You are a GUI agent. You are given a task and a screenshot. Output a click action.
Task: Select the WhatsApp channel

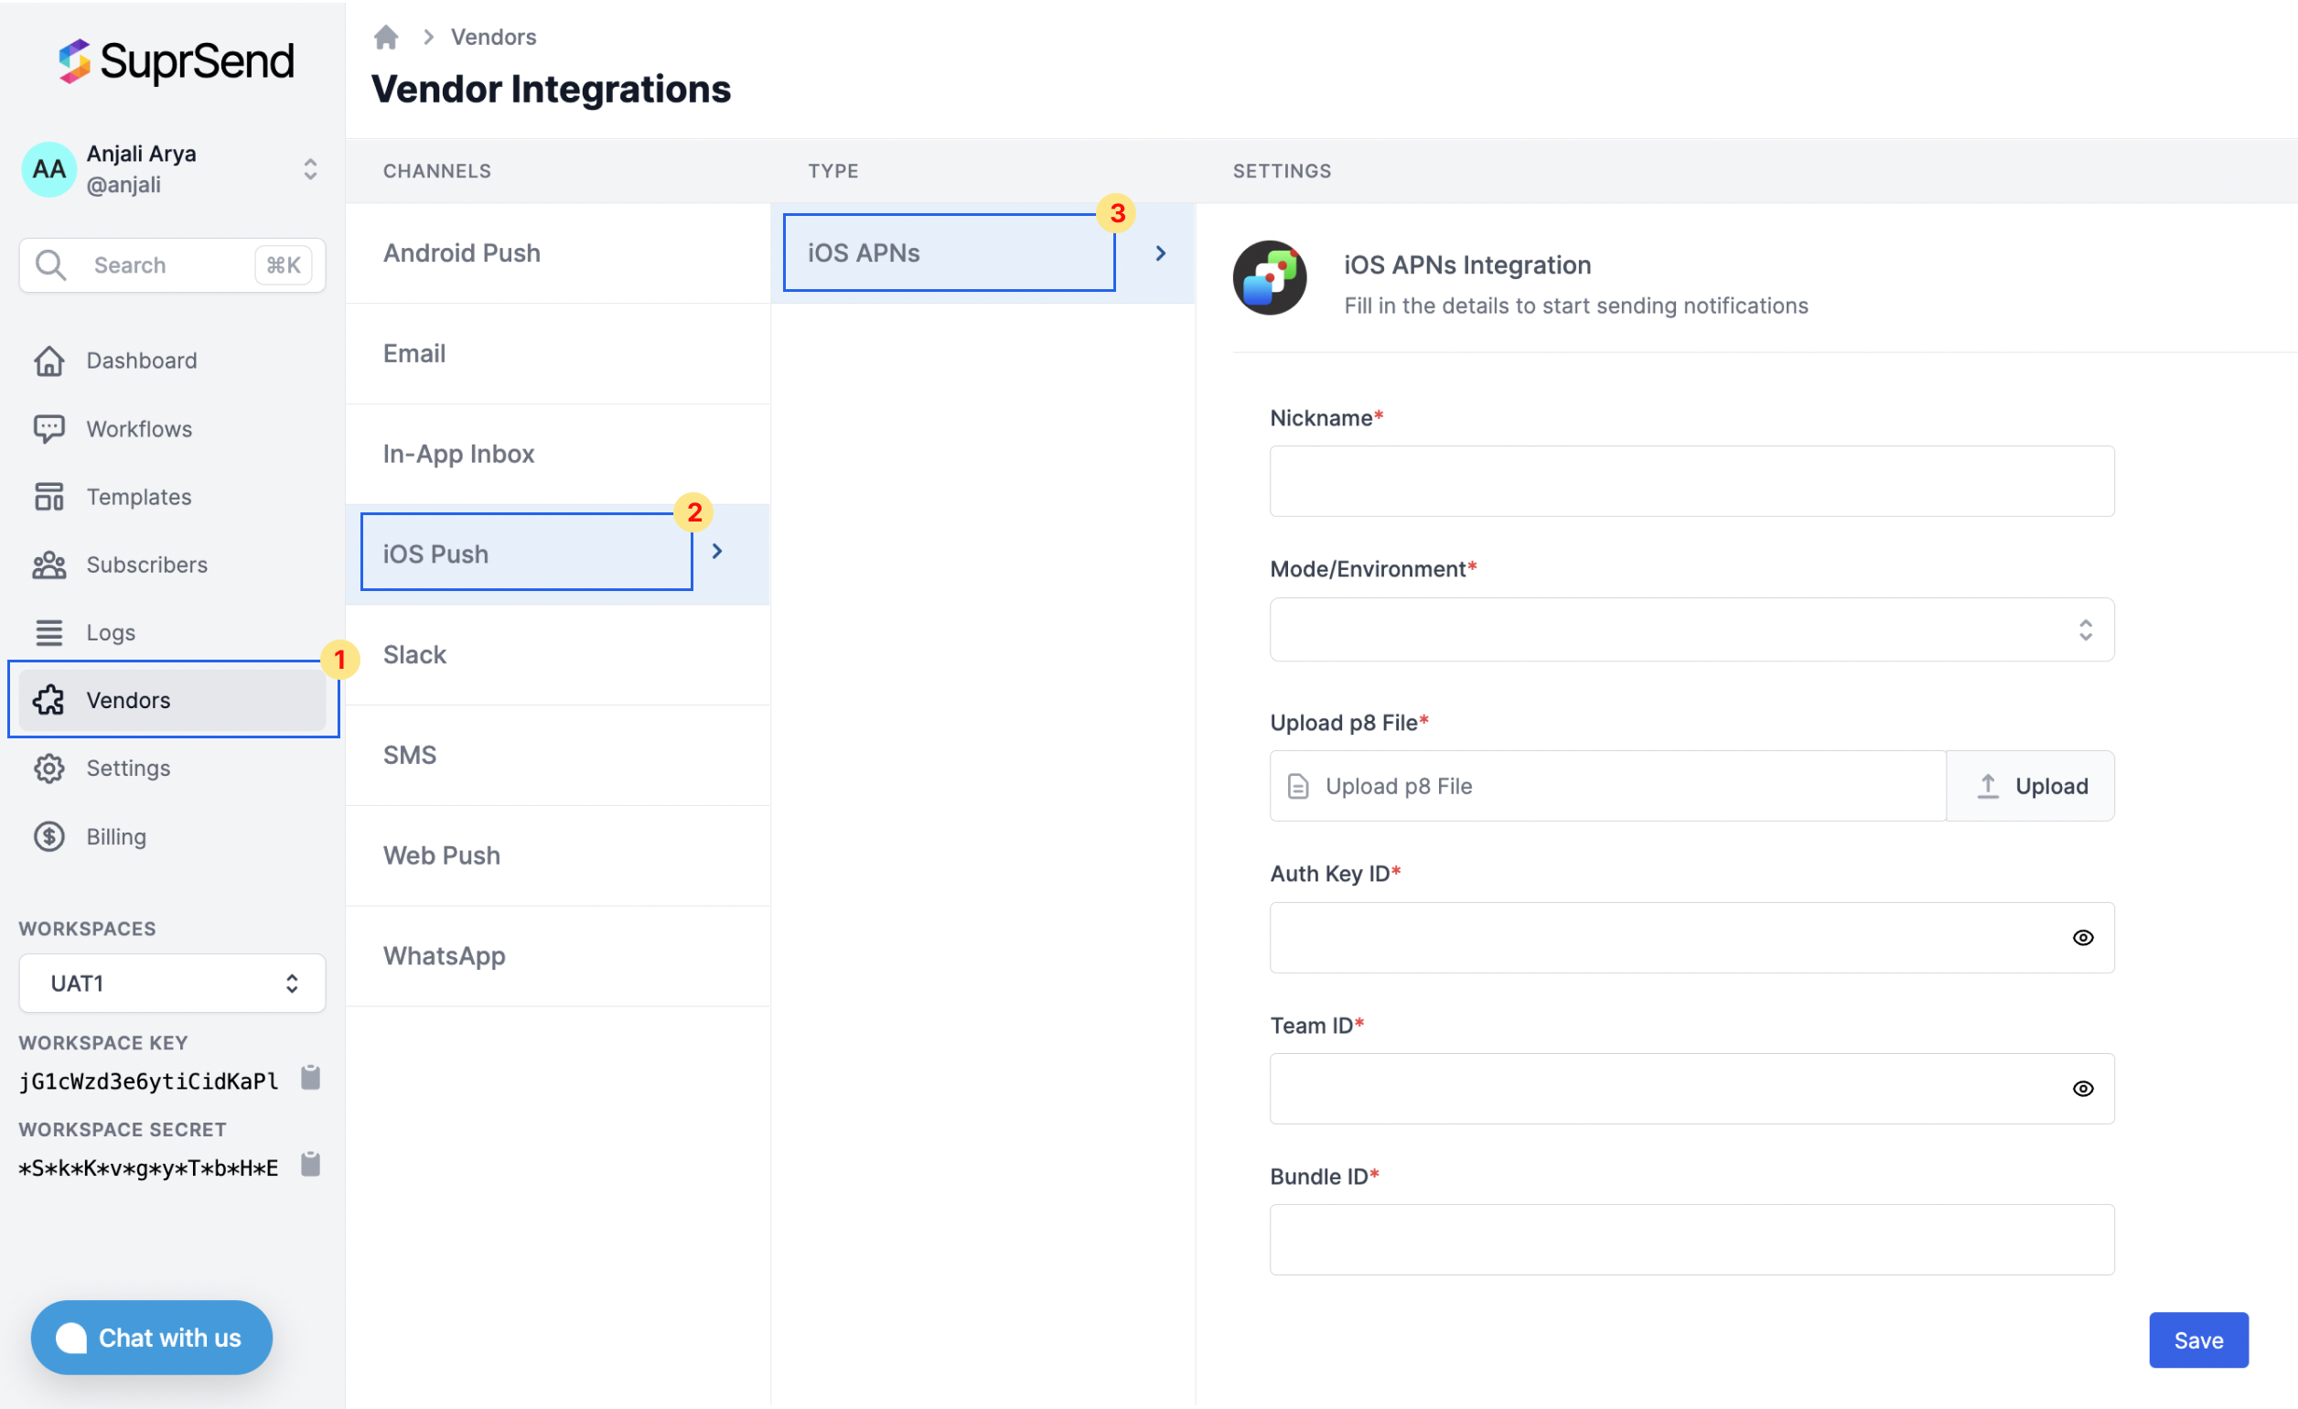[x=444, y=956]
